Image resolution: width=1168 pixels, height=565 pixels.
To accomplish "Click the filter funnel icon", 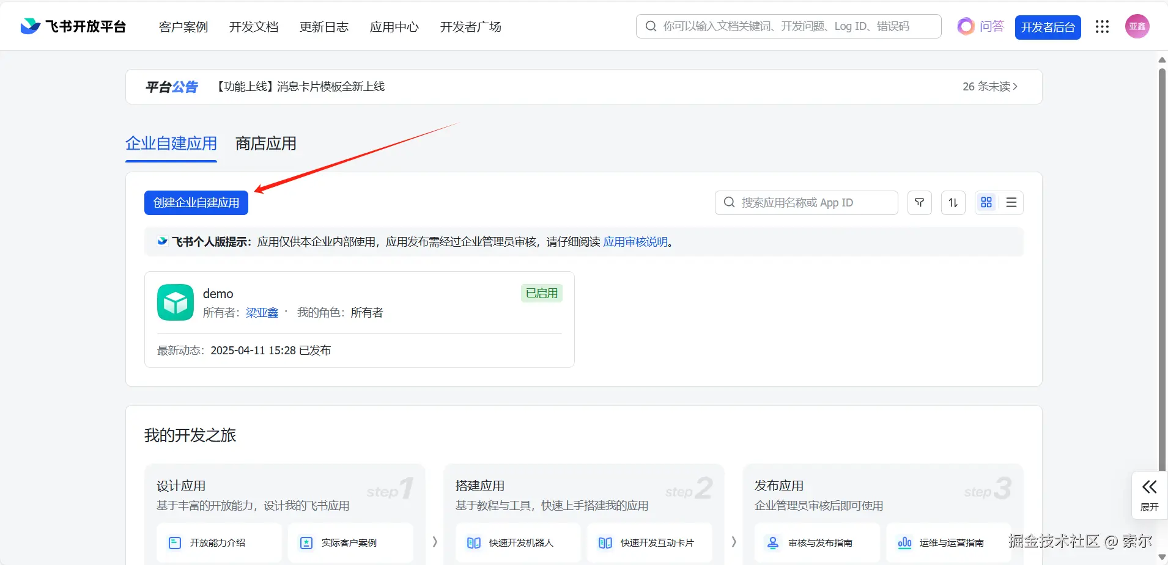I will tap(919, 203).
